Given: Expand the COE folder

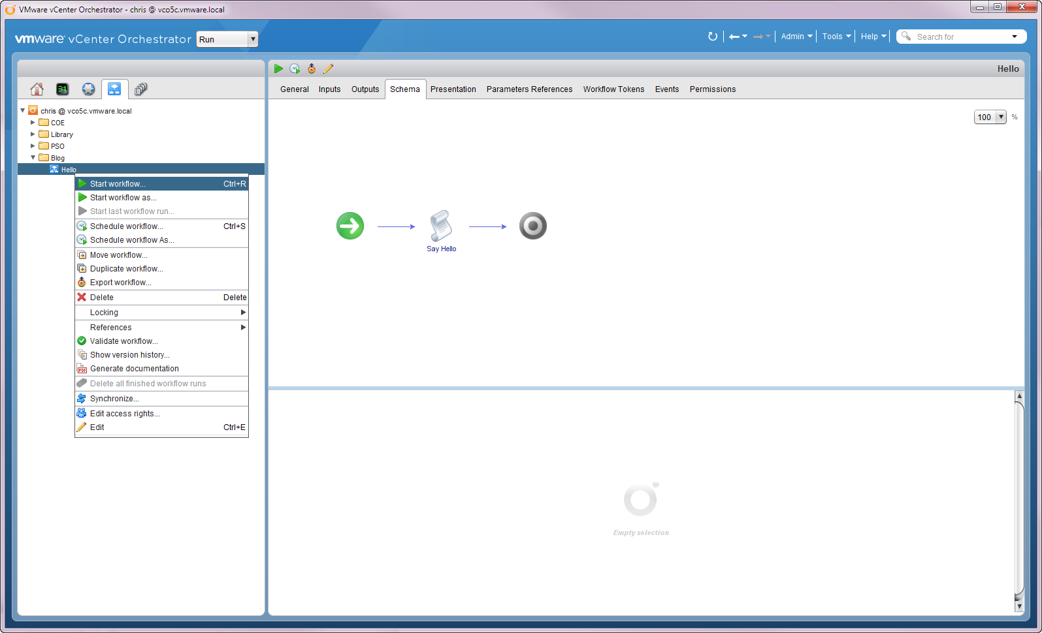Looking at the screenshot, I should 33,123.
